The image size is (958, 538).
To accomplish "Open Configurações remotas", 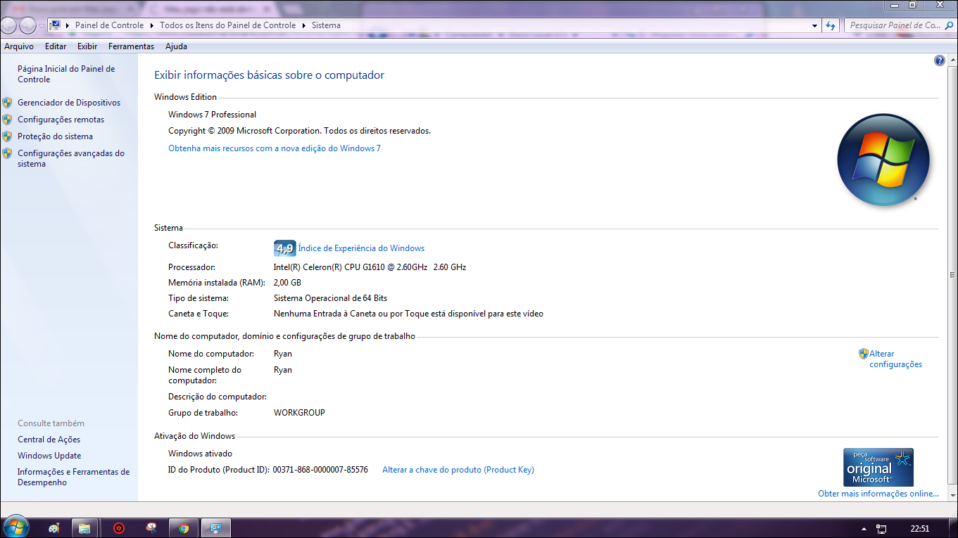I will (x=61, y=120).
